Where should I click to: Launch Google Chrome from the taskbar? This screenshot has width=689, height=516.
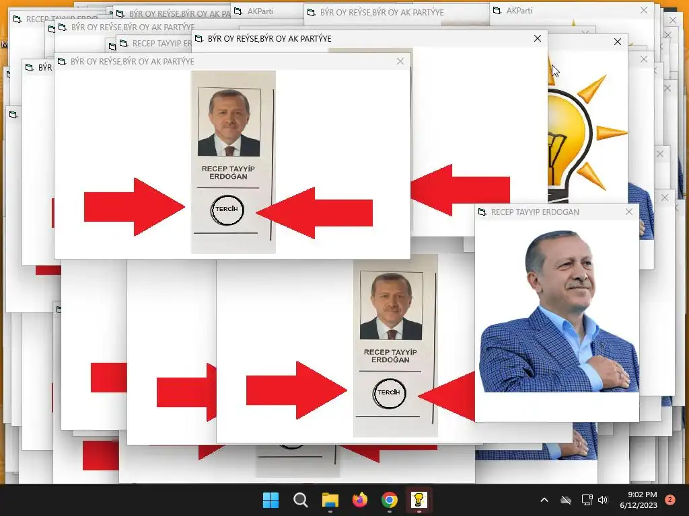coord(390,500)
